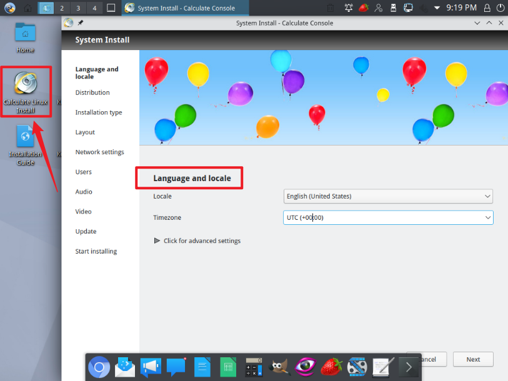
Task: Open the pink eye image viewer icon
Action: pos(305,367)
